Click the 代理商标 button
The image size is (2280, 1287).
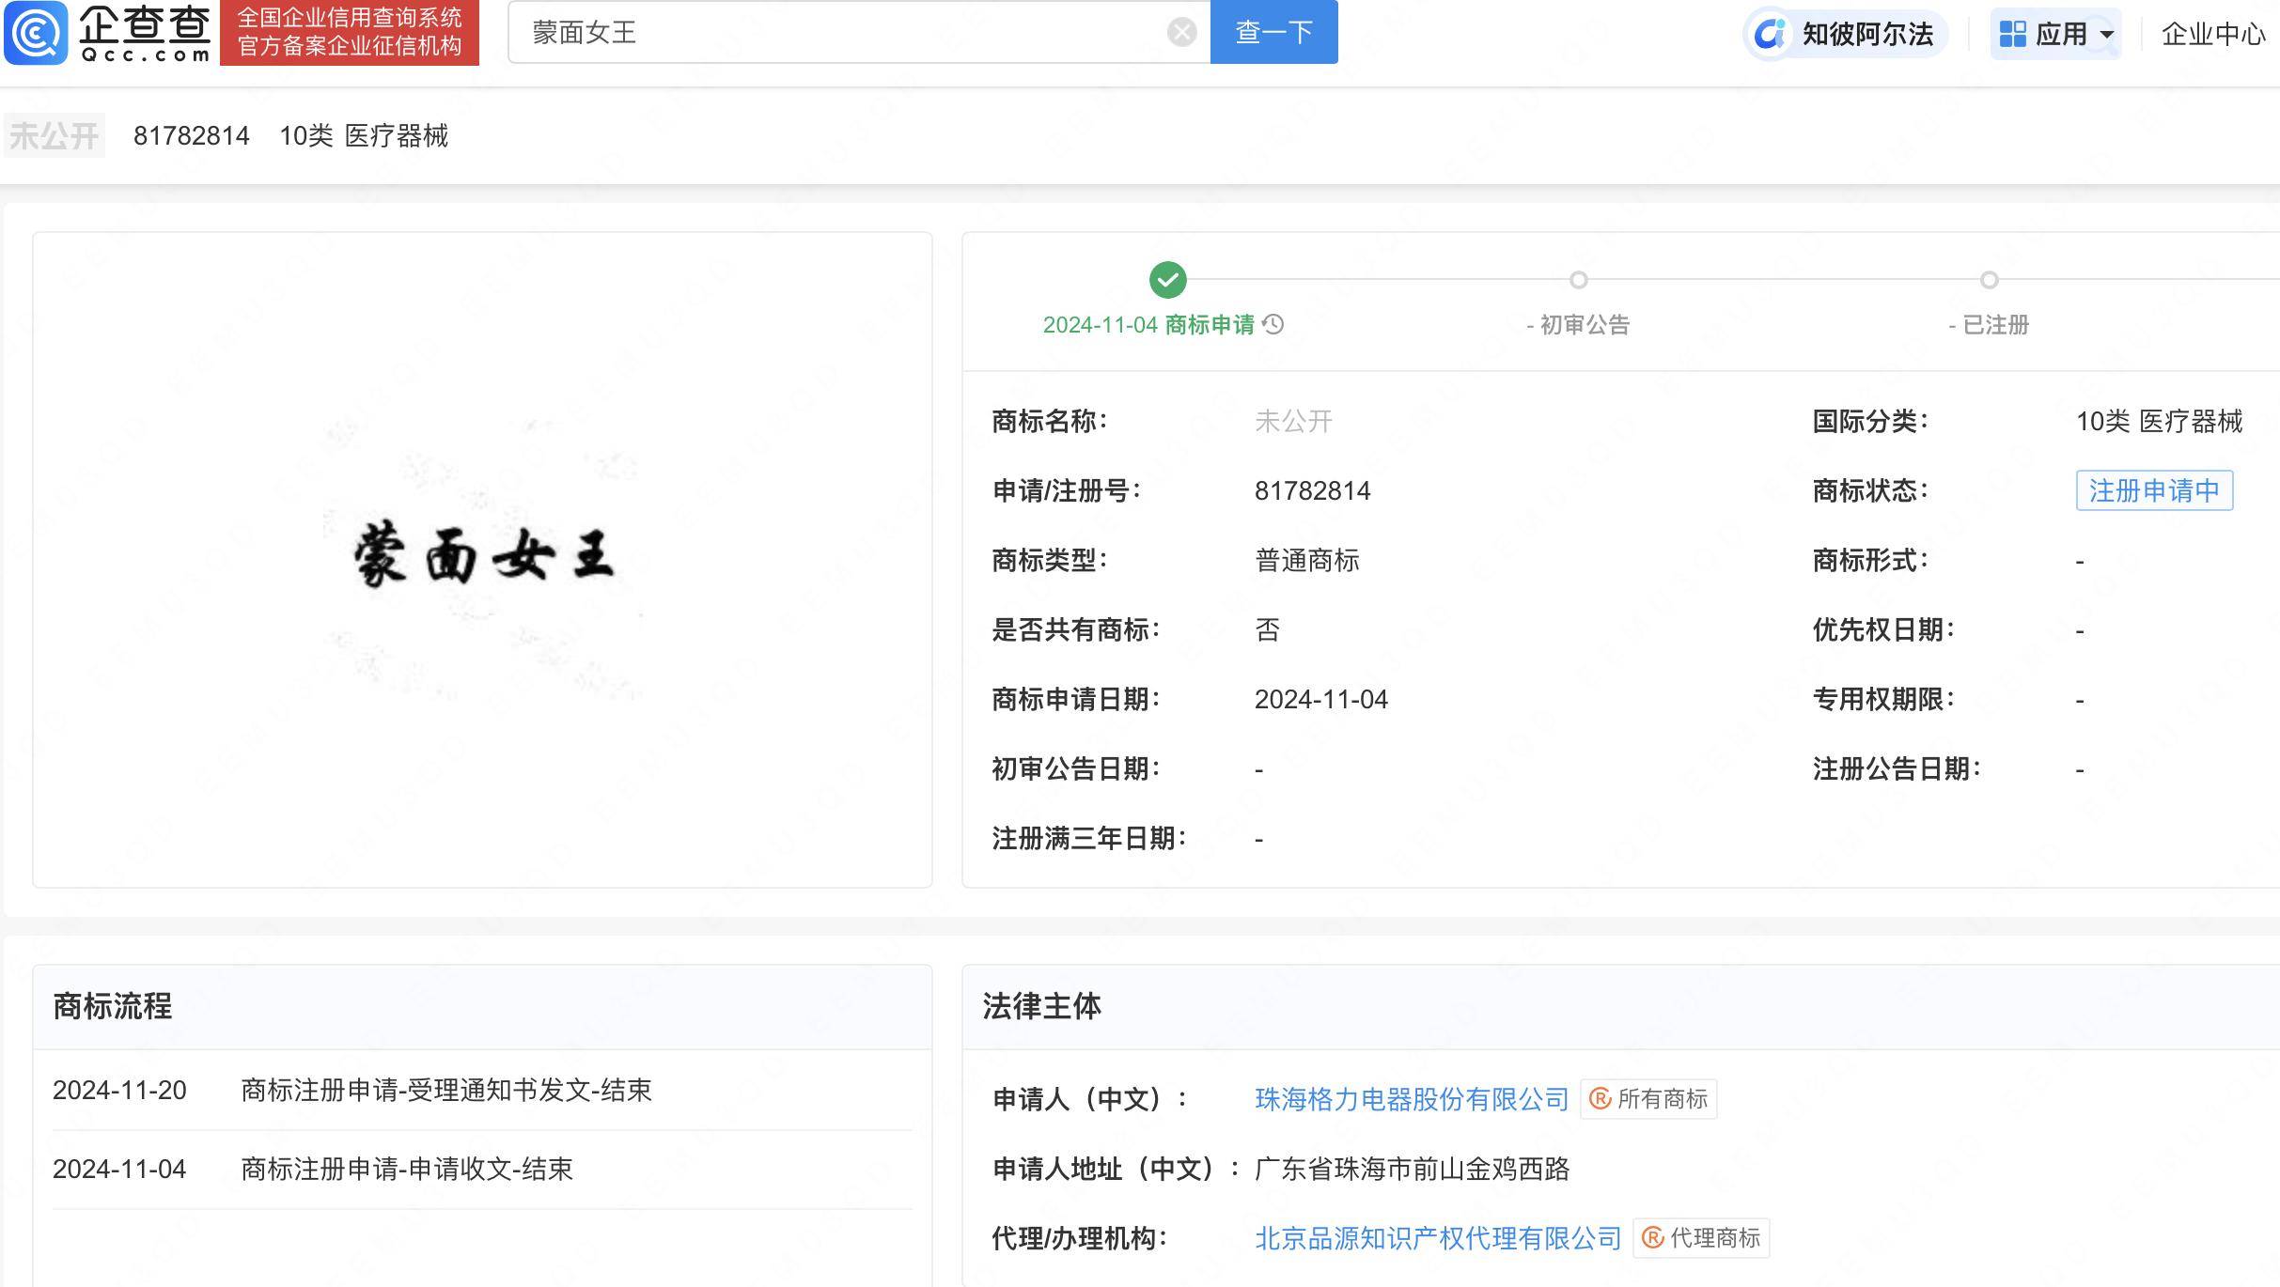(1701, 1238)
